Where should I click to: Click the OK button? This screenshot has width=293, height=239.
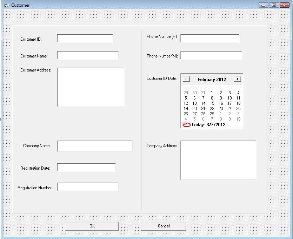[x=92, y=226]
